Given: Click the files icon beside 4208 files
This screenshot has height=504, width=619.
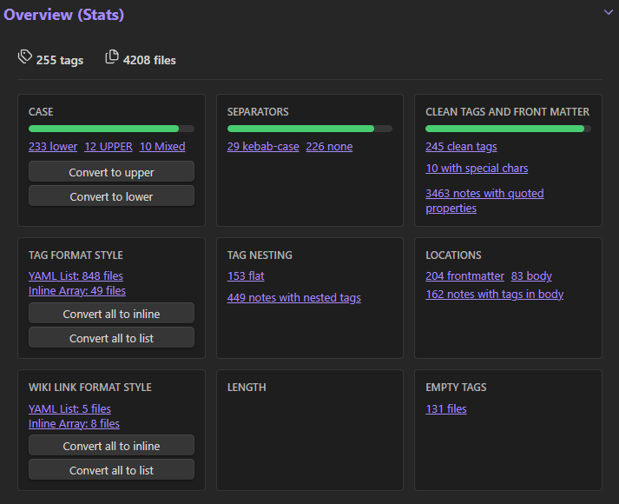Looking at the screenshot, I should 112,56.
